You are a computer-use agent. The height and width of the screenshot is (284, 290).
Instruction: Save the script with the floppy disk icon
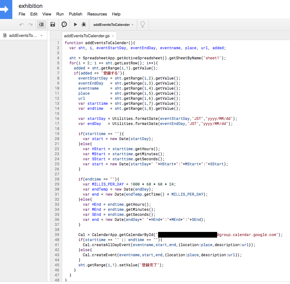tap(53, 24)
